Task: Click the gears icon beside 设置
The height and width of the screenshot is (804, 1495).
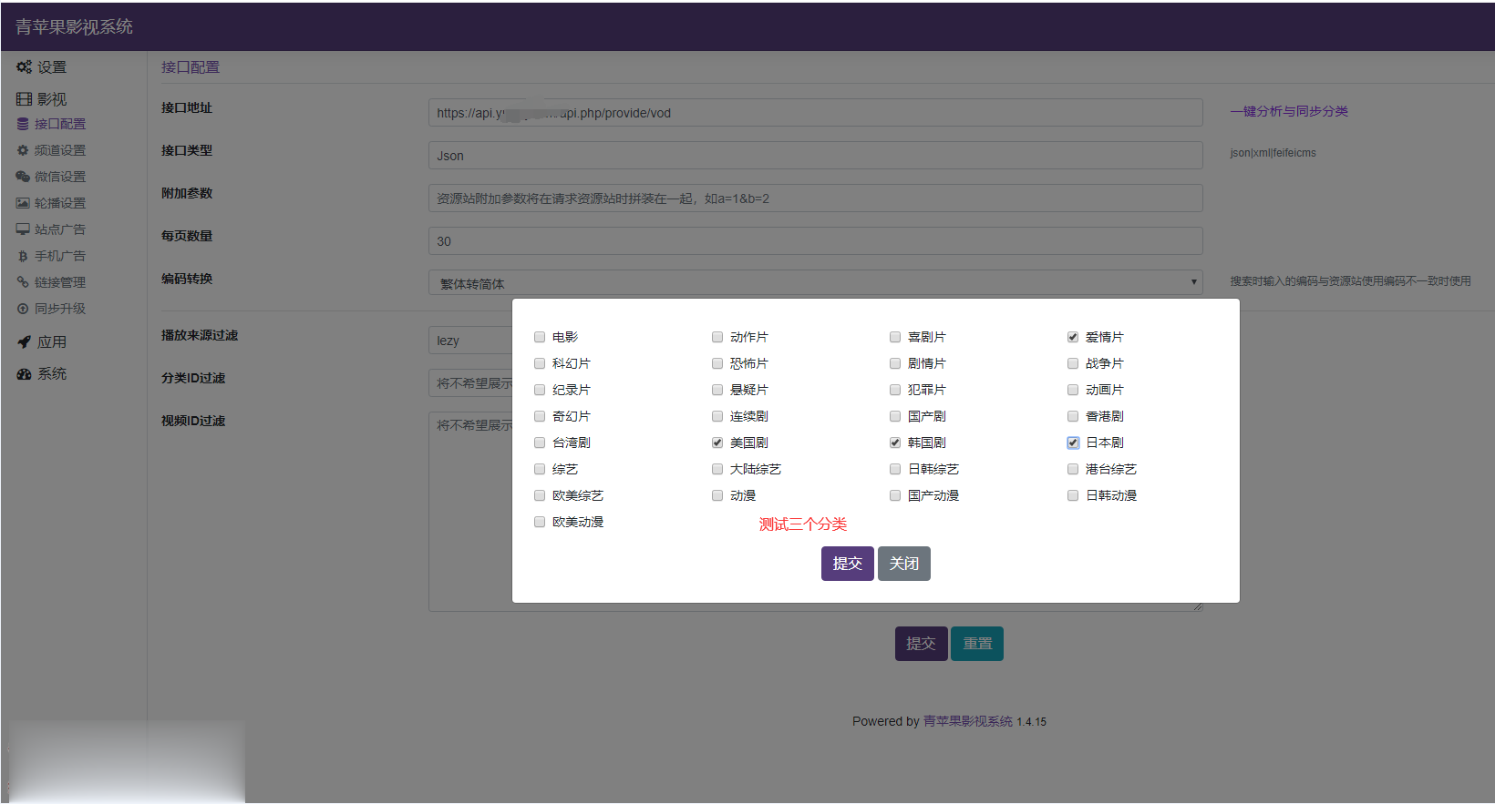Action: coord(24,67)
